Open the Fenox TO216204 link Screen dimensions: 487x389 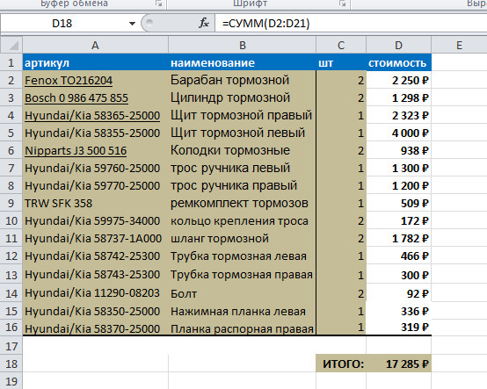coord(69,80)
